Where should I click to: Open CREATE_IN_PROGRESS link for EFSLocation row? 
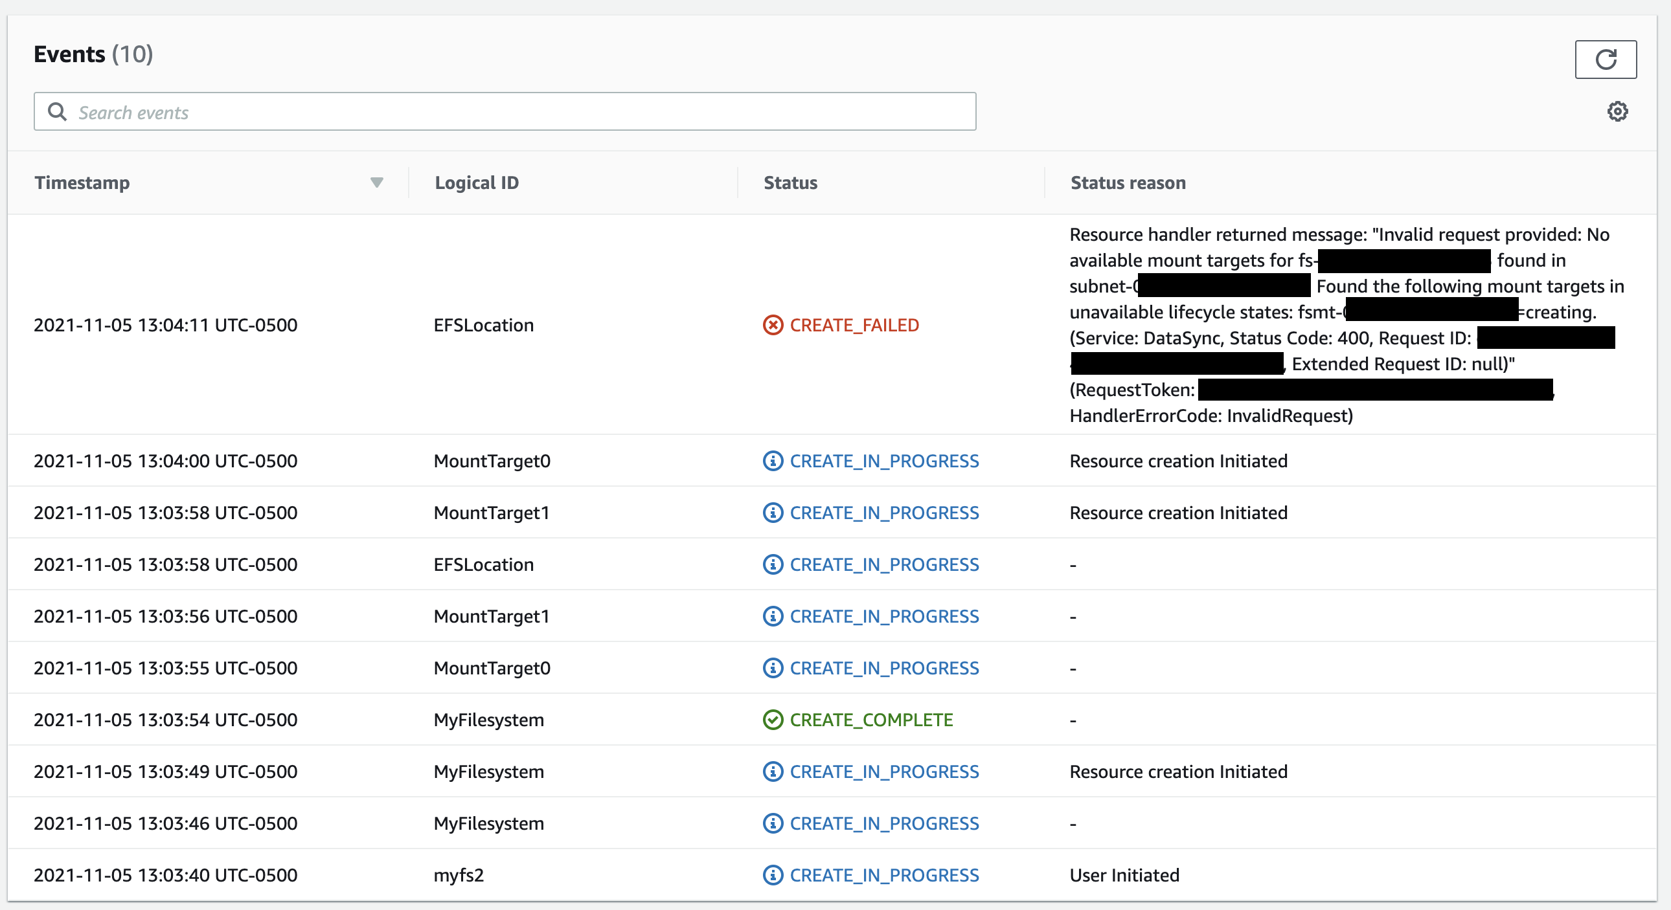point(884,564)
